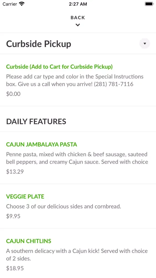
Task: Open CAJUN CHITLINS item
Action: point(29,241)
